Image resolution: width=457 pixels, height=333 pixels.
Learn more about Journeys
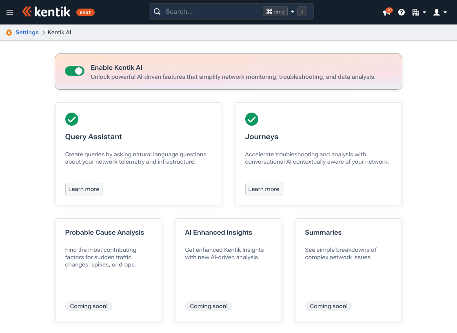coord(264,189)
